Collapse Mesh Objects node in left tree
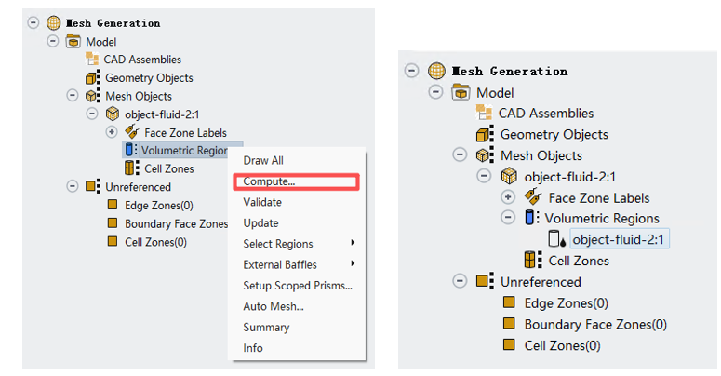 [73, 95]
